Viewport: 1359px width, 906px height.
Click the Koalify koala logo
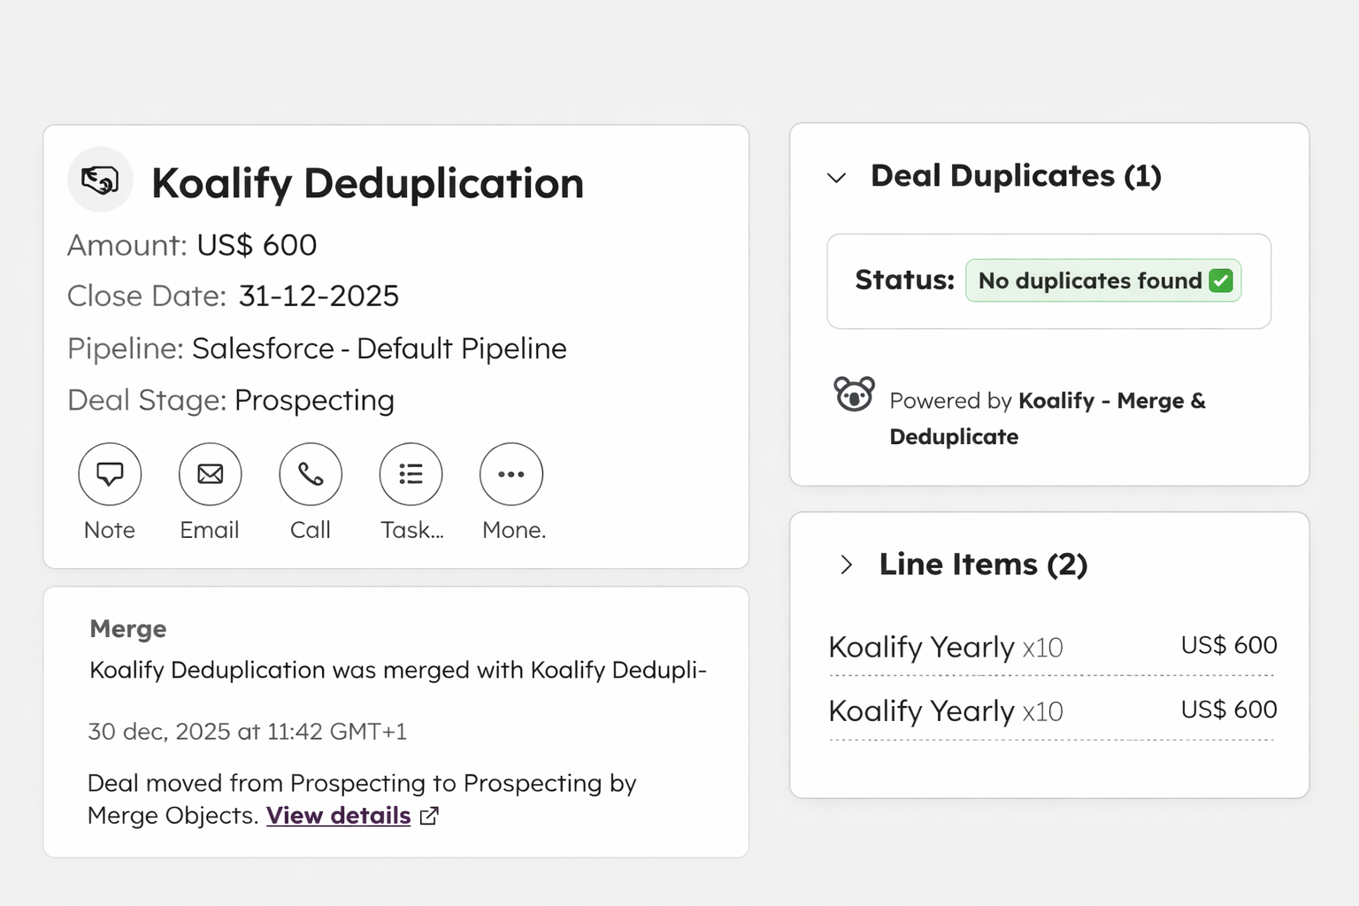(x=854, y=394)
